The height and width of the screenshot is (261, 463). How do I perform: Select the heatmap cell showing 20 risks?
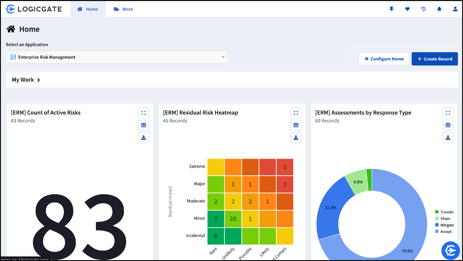(233, 219)
